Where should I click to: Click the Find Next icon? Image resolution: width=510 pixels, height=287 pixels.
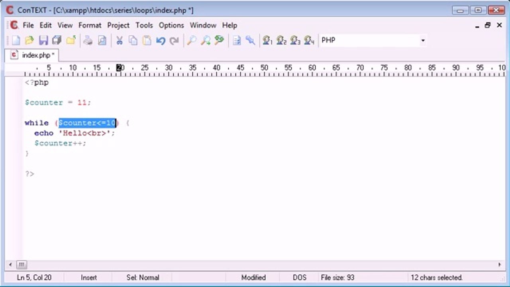point(206,40)
